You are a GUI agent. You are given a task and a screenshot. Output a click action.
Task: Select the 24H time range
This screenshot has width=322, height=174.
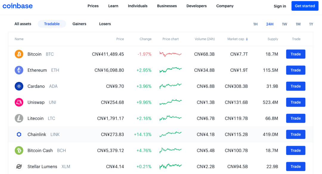pyautogui.click(x=270, y=24)
